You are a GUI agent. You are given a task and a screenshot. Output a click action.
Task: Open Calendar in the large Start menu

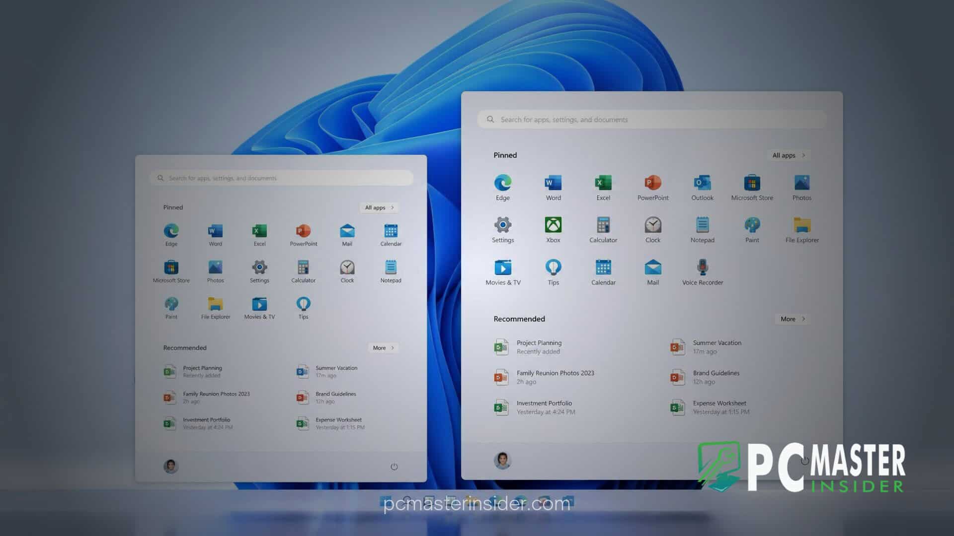click(603, 272)
